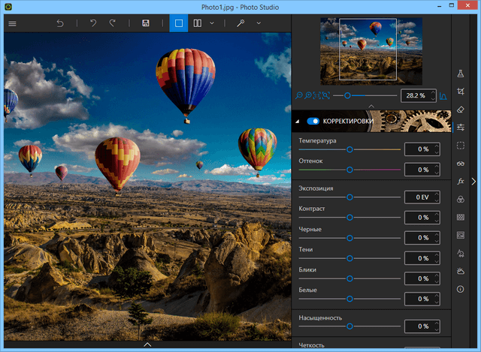
Task: Click the save floppy disk icon
Action: [x=145, y=23]
